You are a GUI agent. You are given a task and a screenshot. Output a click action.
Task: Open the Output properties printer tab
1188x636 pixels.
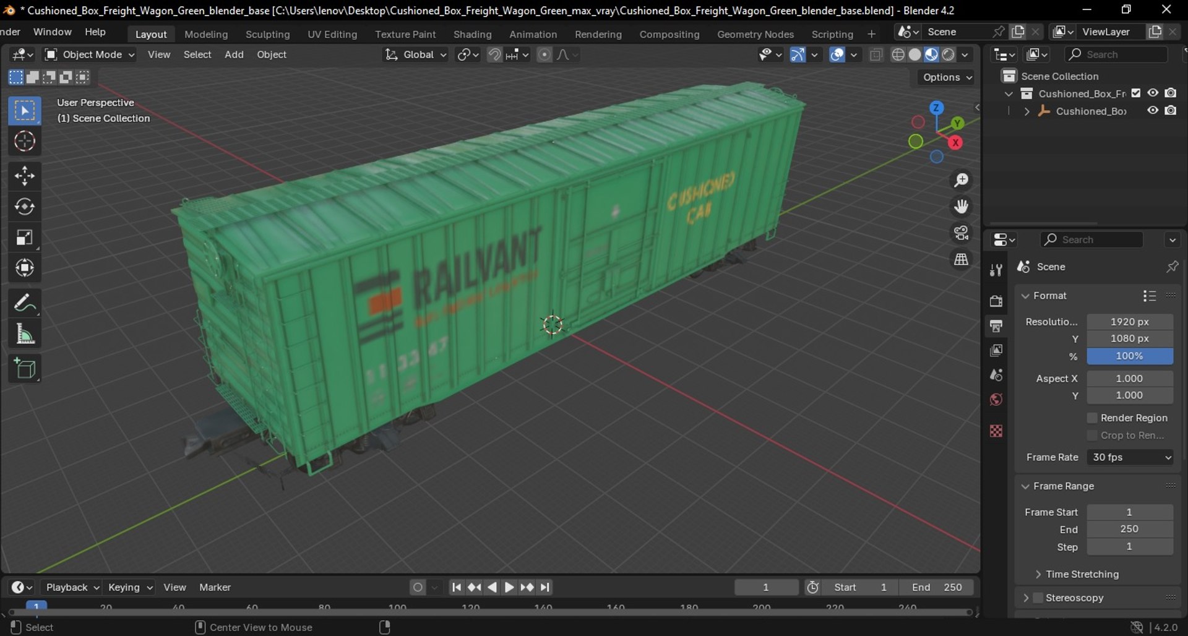tap(996, 325)
